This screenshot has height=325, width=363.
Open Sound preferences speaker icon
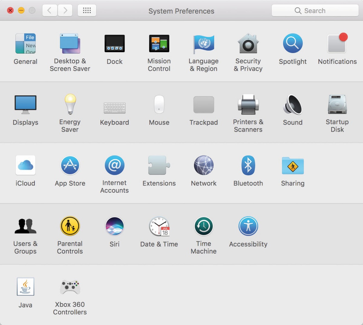pyautogui.click(x=293, y=104)
